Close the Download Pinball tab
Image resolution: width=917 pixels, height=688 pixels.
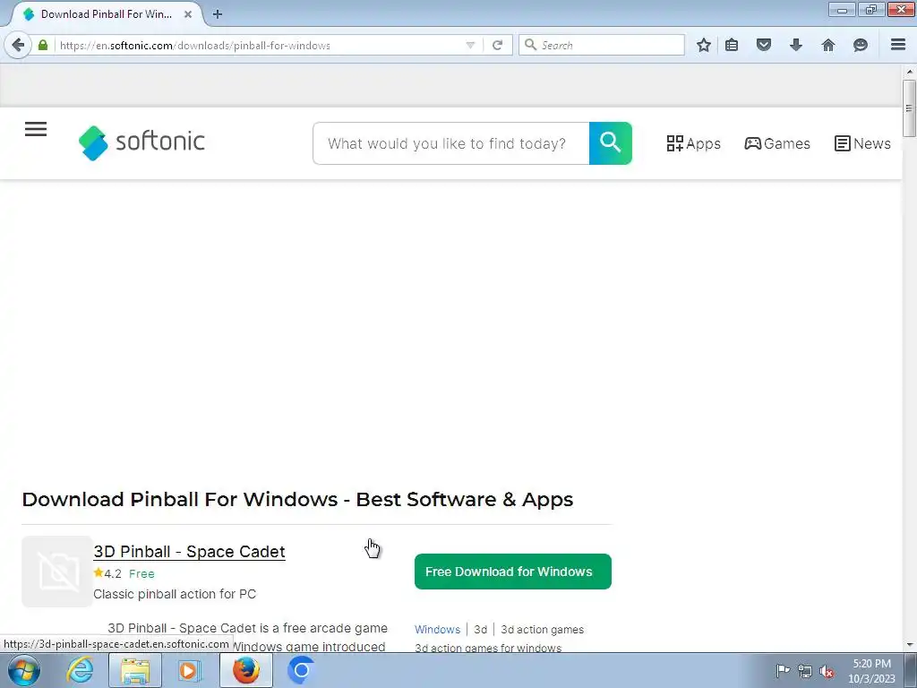coord(188,14)
